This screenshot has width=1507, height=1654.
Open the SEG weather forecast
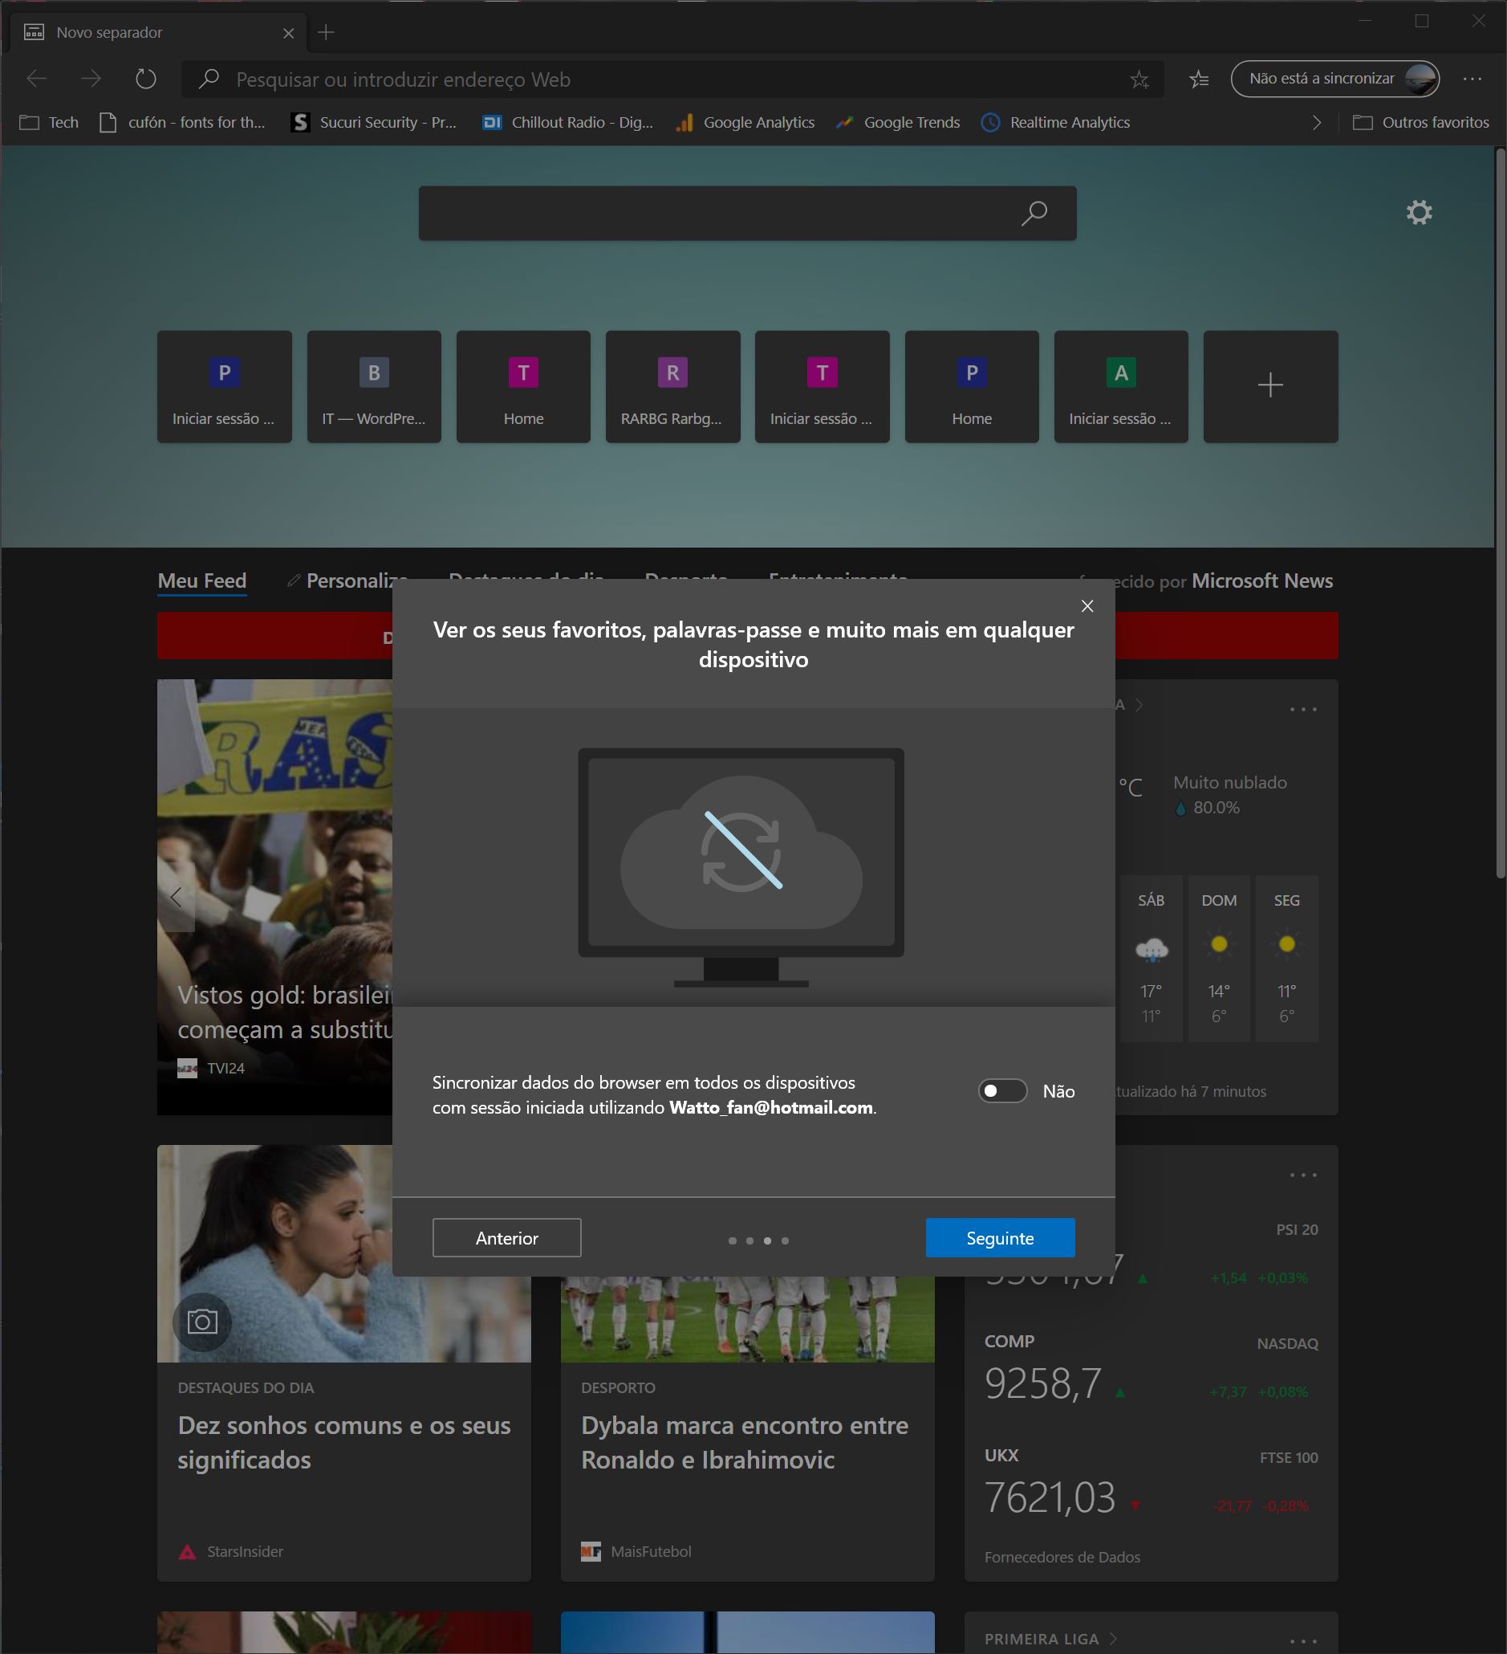pos(1286,958)
